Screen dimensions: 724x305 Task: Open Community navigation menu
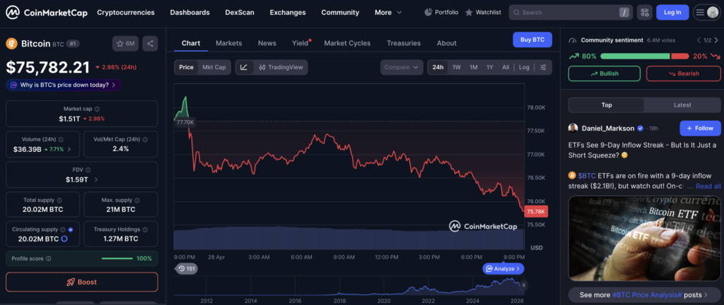(340, 13)
